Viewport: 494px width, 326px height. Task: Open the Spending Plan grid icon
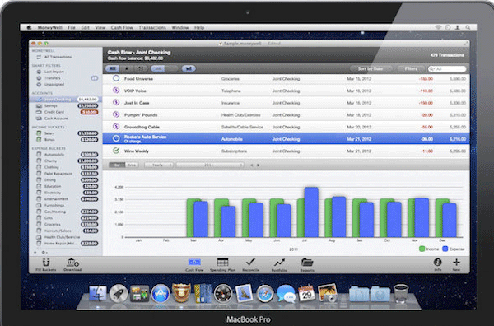222,262
